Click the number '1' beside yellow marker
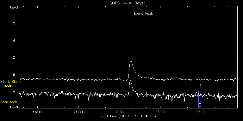This screenshot has height=121, width=243. (200, 86)
